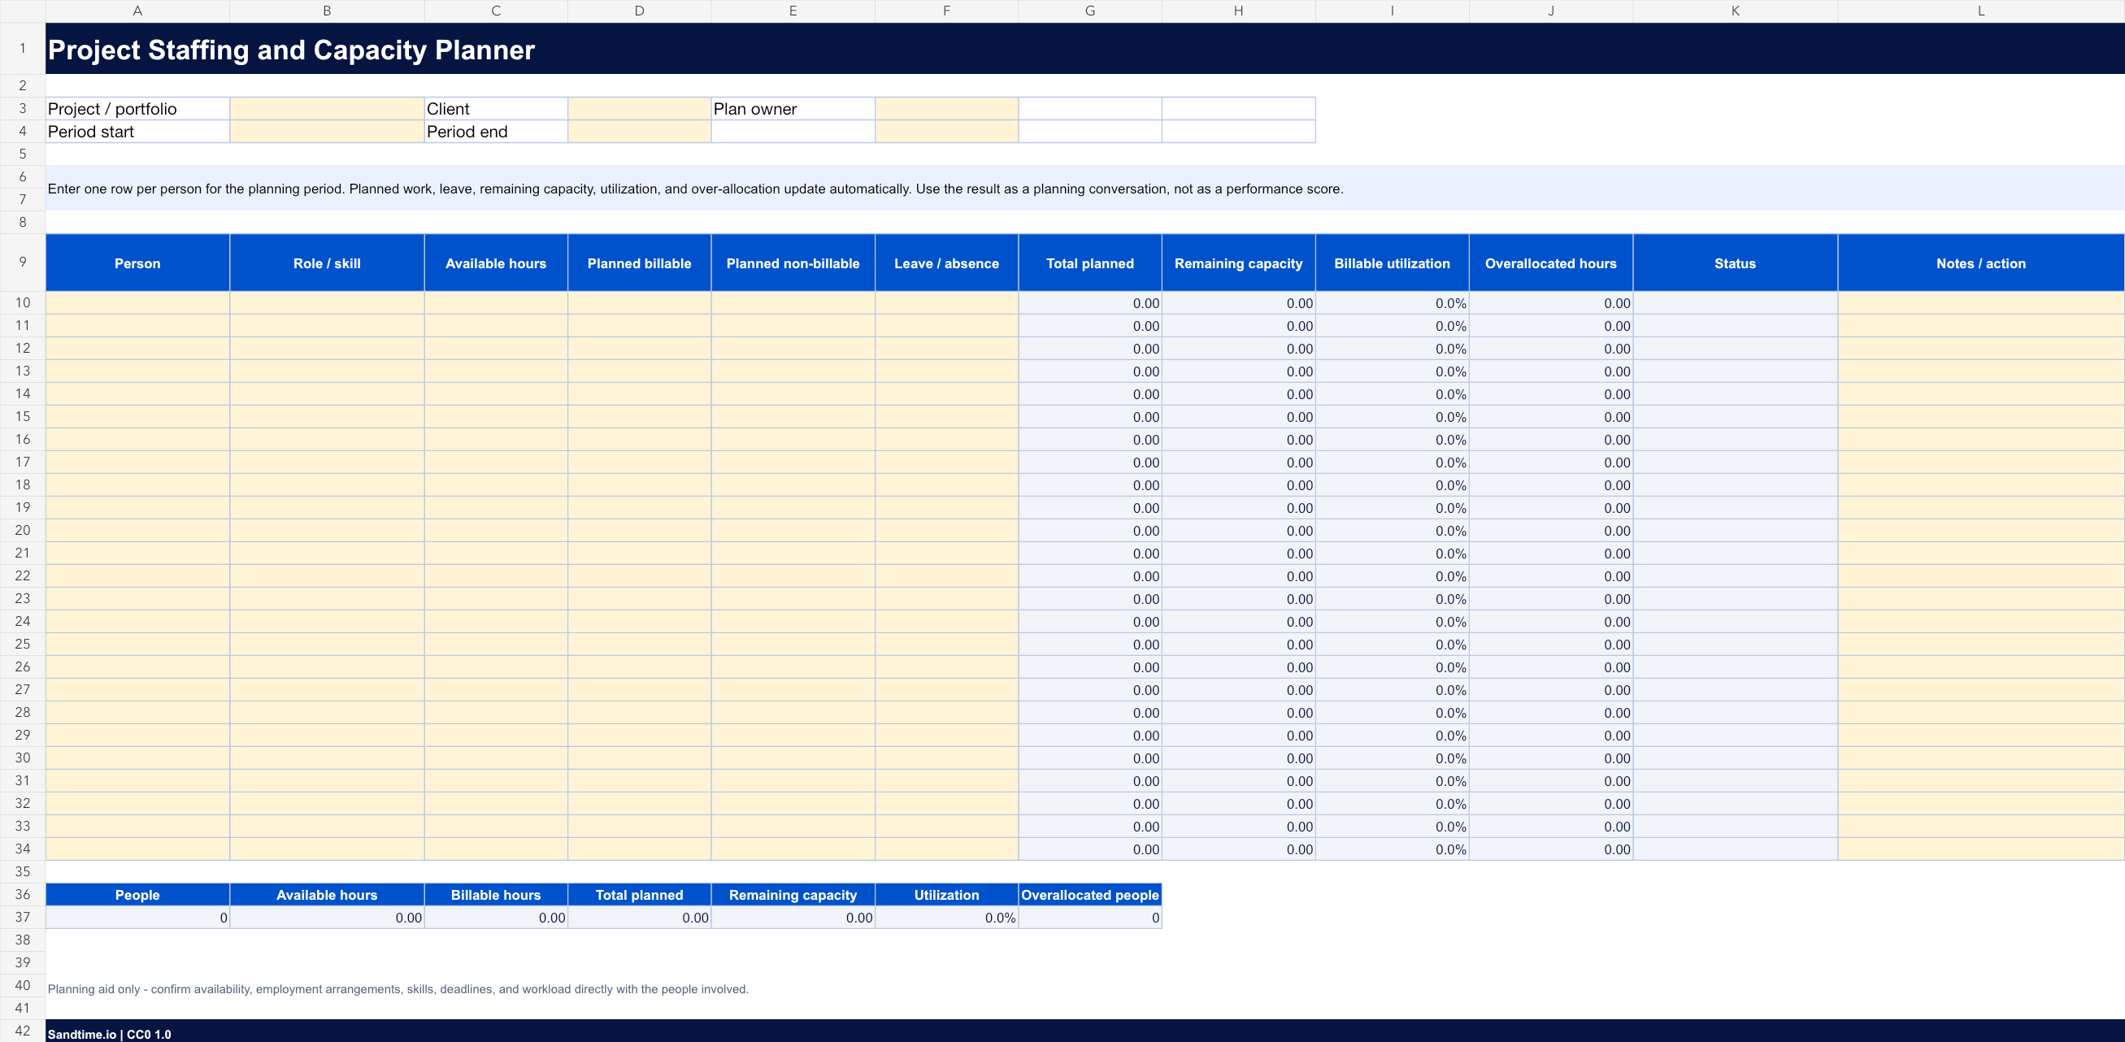Click the Available hours table header

pyautogui.click(x=496, y=263)
